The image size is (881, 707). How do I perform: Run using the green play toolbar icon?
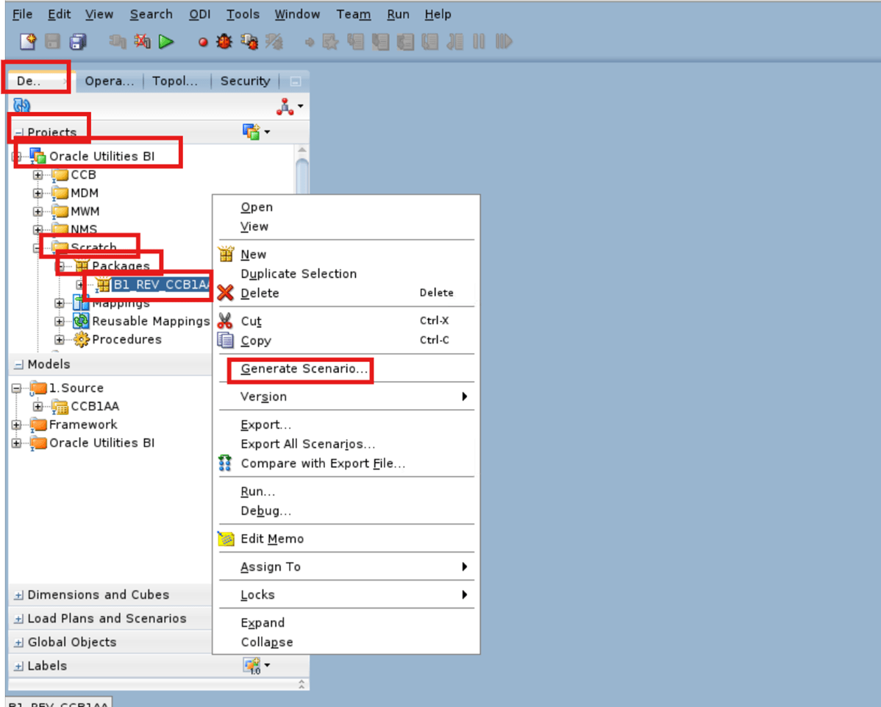pos(167,42)
